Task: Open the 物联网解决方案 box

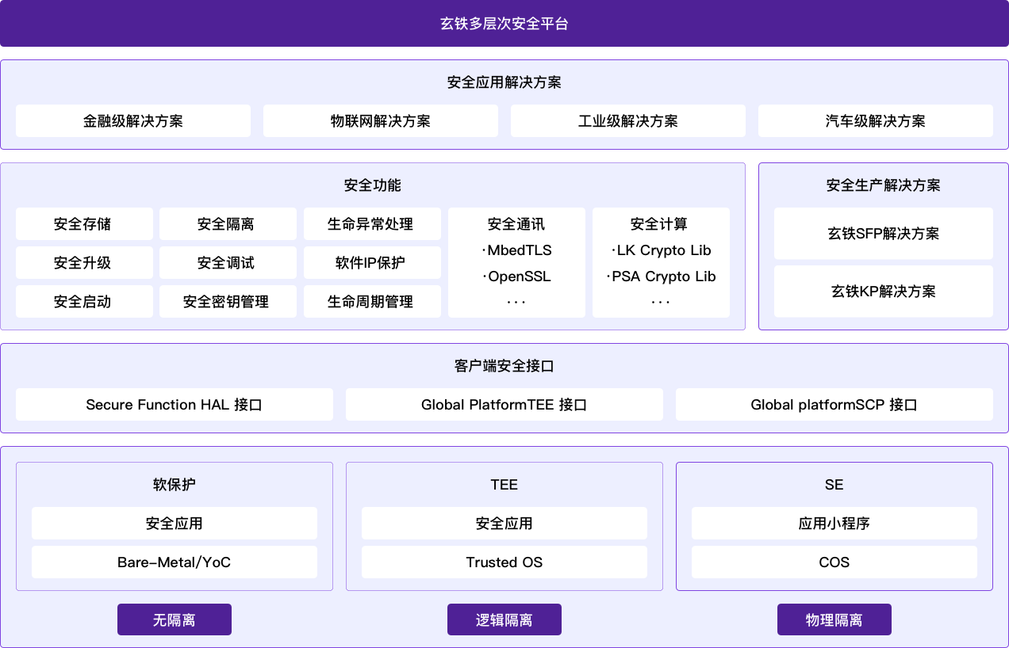Action: coord(381,121)
